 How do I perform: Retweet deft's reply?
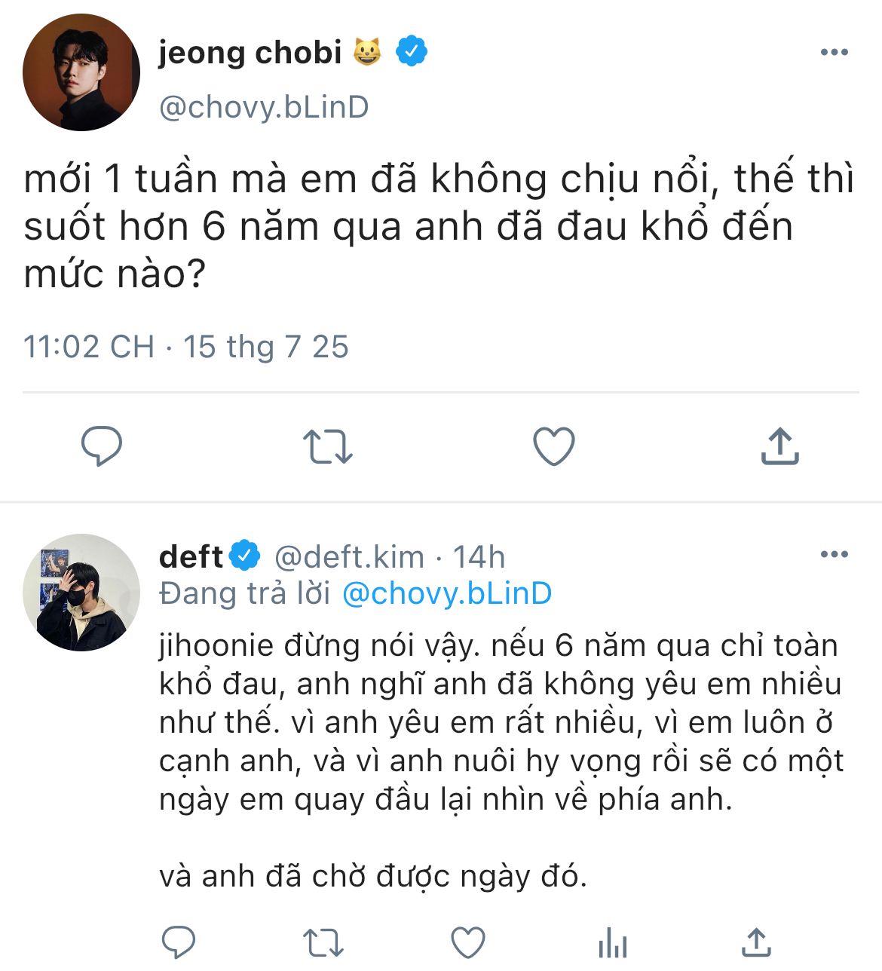[323, 942]
